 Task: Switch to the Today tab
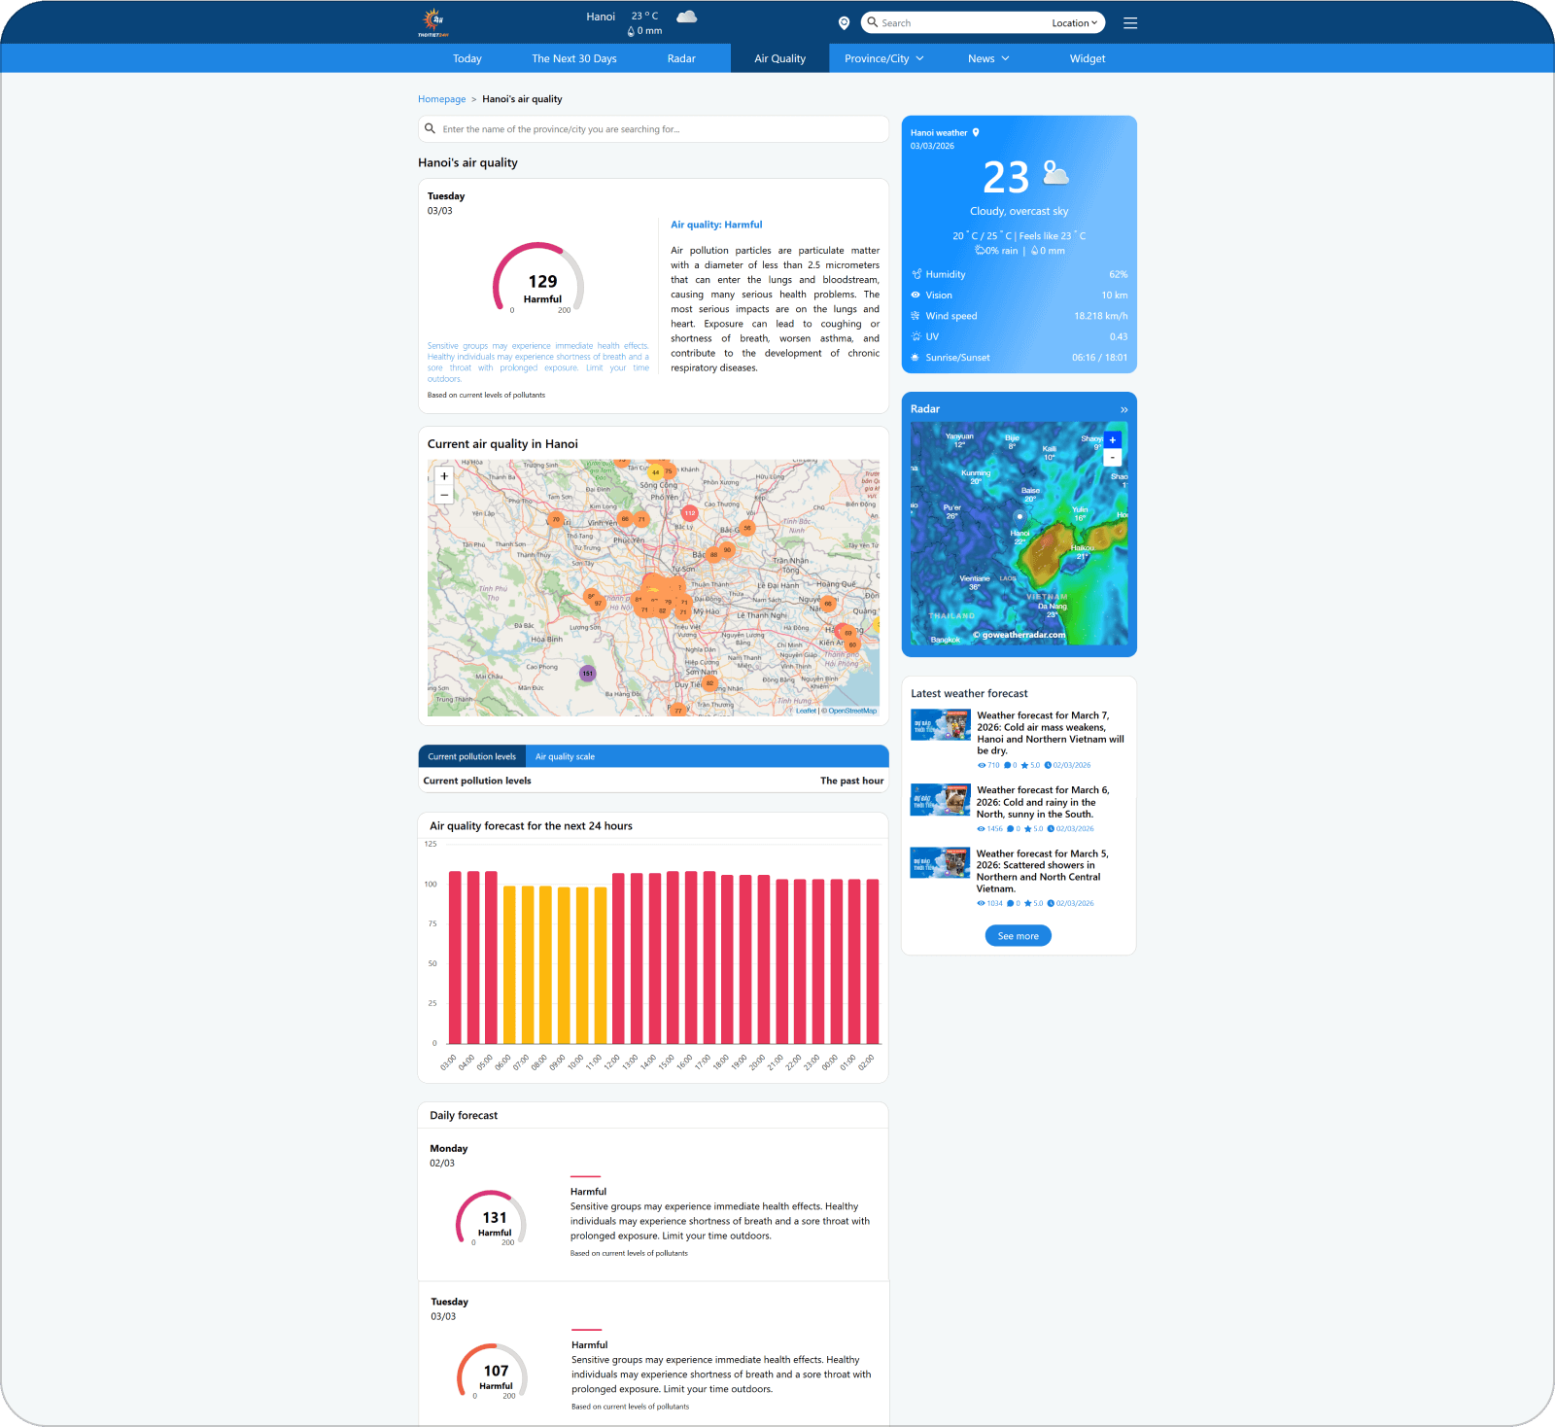point(467,58)
